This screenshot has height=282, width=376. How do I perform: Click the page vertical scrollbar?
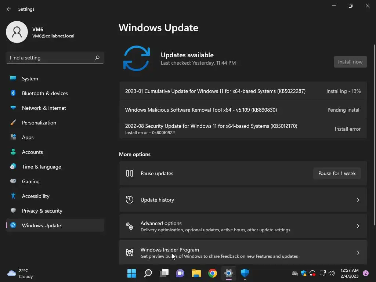(x=374, y=135)
